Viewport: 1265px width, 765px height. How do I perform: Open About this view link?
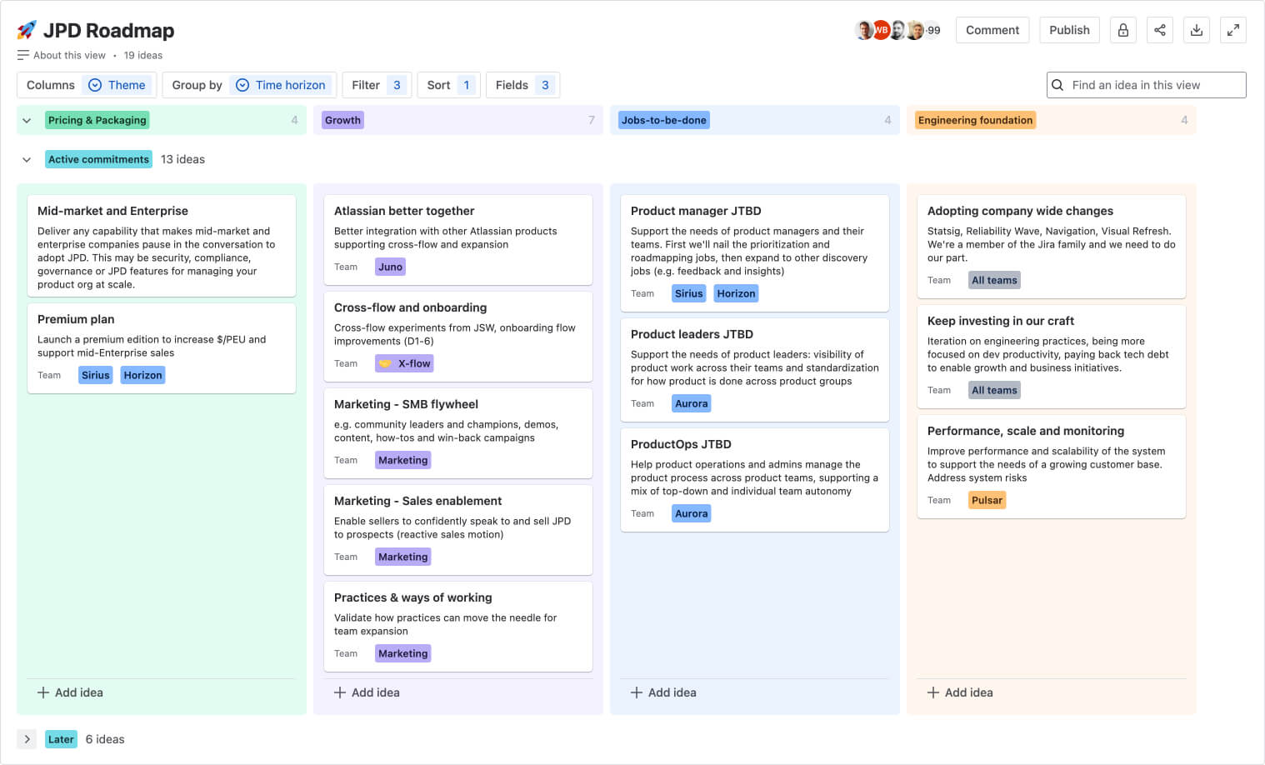pos(69,55)
